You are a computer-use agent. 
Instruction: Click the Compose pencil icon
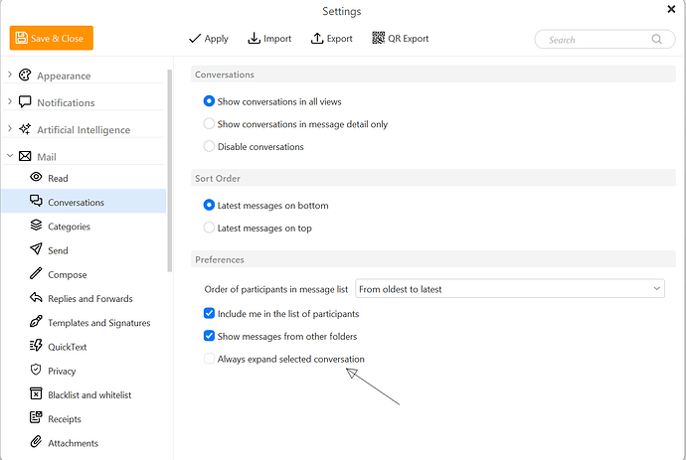[36, 273]
